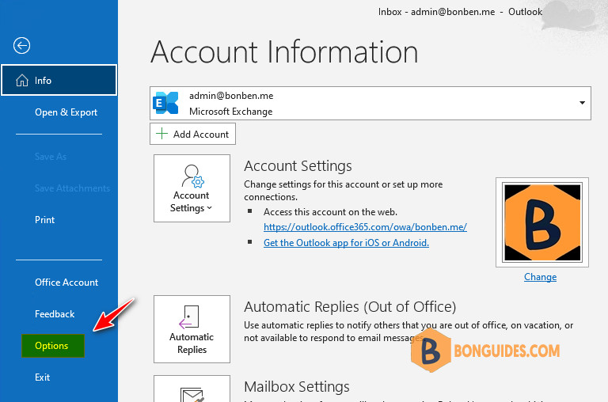The width and height of the screenshot is (608, 402).
Task: Open Office Account page
Action: point(66,283)
